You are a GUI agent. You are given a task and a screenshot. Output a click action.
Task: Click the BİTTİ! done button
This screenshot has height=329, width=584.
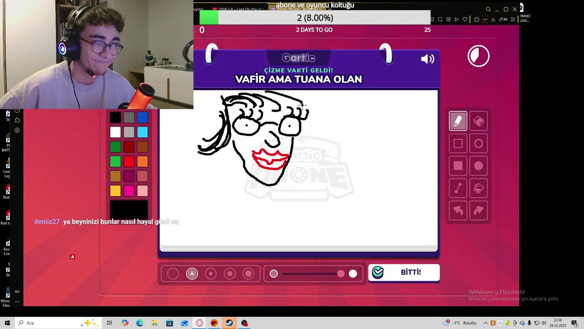404,272
